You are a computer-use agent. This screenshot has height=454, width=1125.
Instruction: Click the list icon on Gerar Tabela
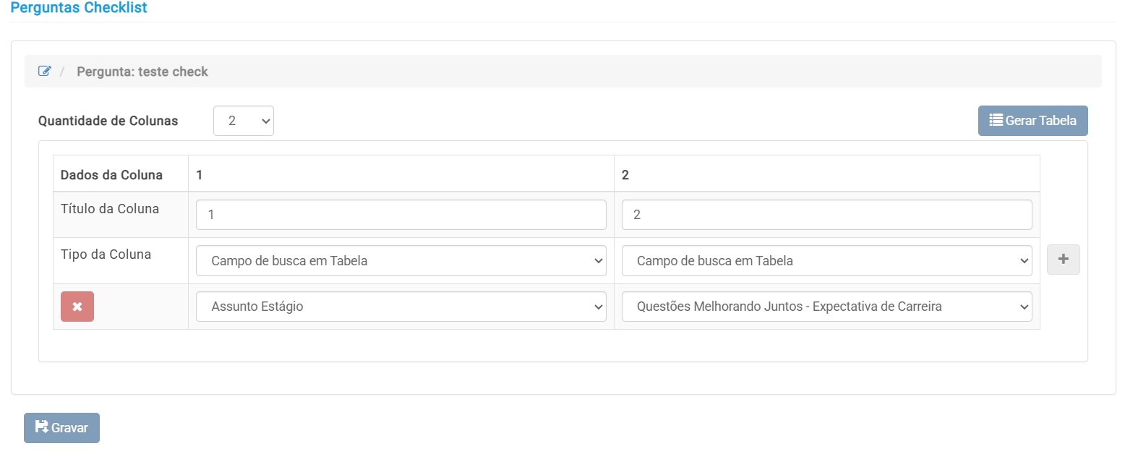[996, 120]
